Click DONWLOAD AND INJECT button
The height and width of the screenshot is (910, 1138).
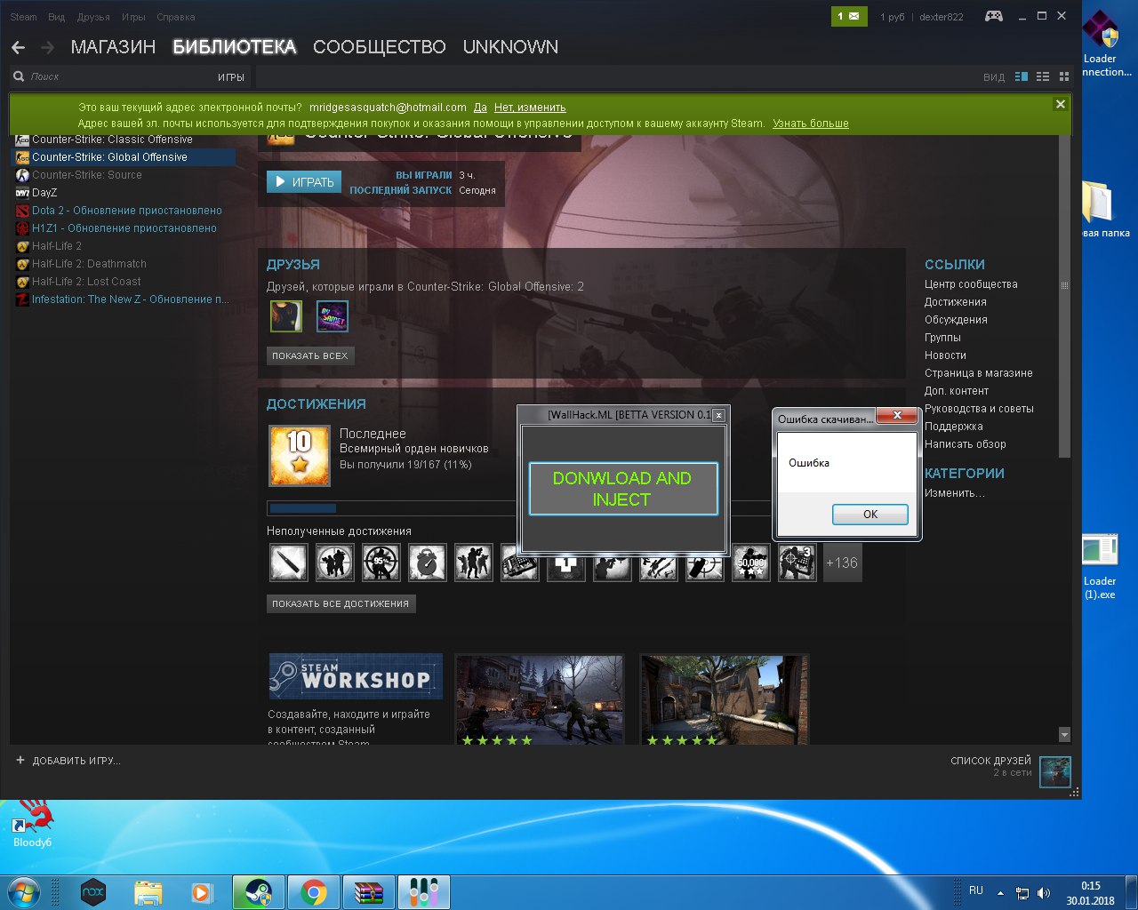(622, 489)
